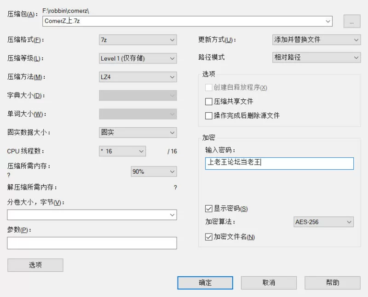Click the 选项 button at bottom left

coord(35,265)
